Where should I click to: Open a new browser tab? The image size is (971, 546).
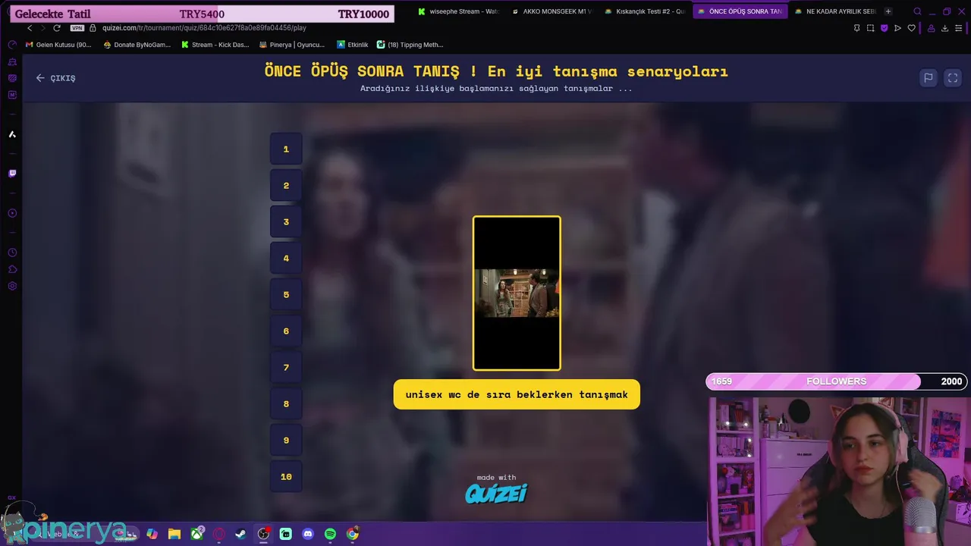[x=888, y=11]
